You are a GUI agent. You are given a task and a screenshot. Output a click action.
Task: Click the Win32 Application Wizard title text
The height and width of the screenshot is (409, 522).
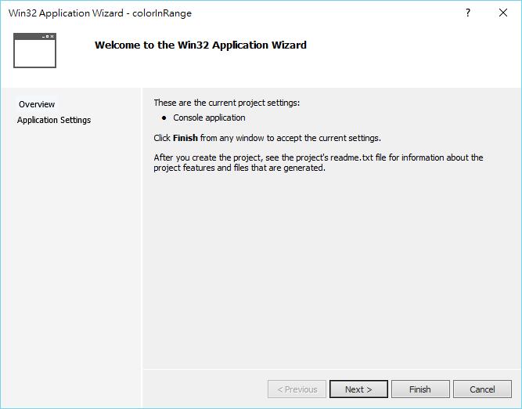pos(66,13)
